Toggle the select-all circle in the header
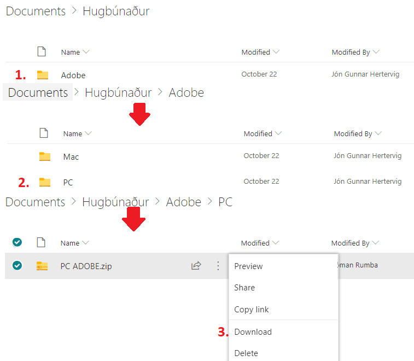The image size is (414, 361). click(x=17, y=242)
